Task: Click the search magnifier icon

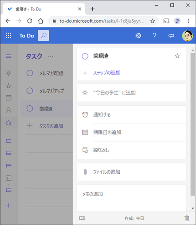Action: 44,35
